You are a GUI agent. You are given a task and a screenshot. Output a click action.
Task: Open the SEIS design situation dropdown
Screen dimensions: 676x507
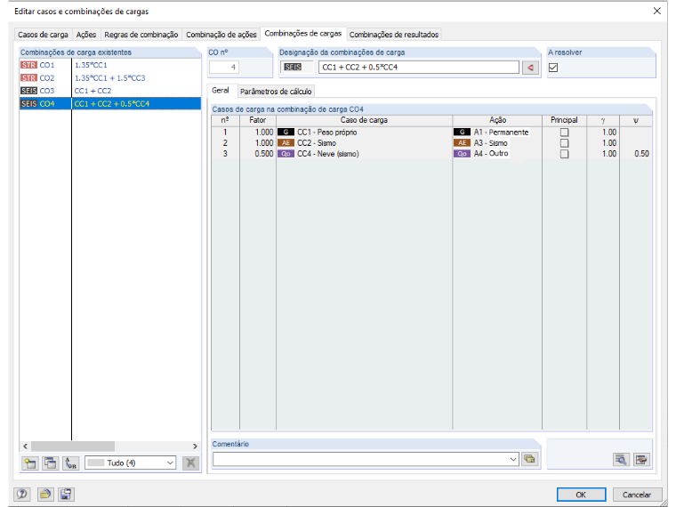296,68
